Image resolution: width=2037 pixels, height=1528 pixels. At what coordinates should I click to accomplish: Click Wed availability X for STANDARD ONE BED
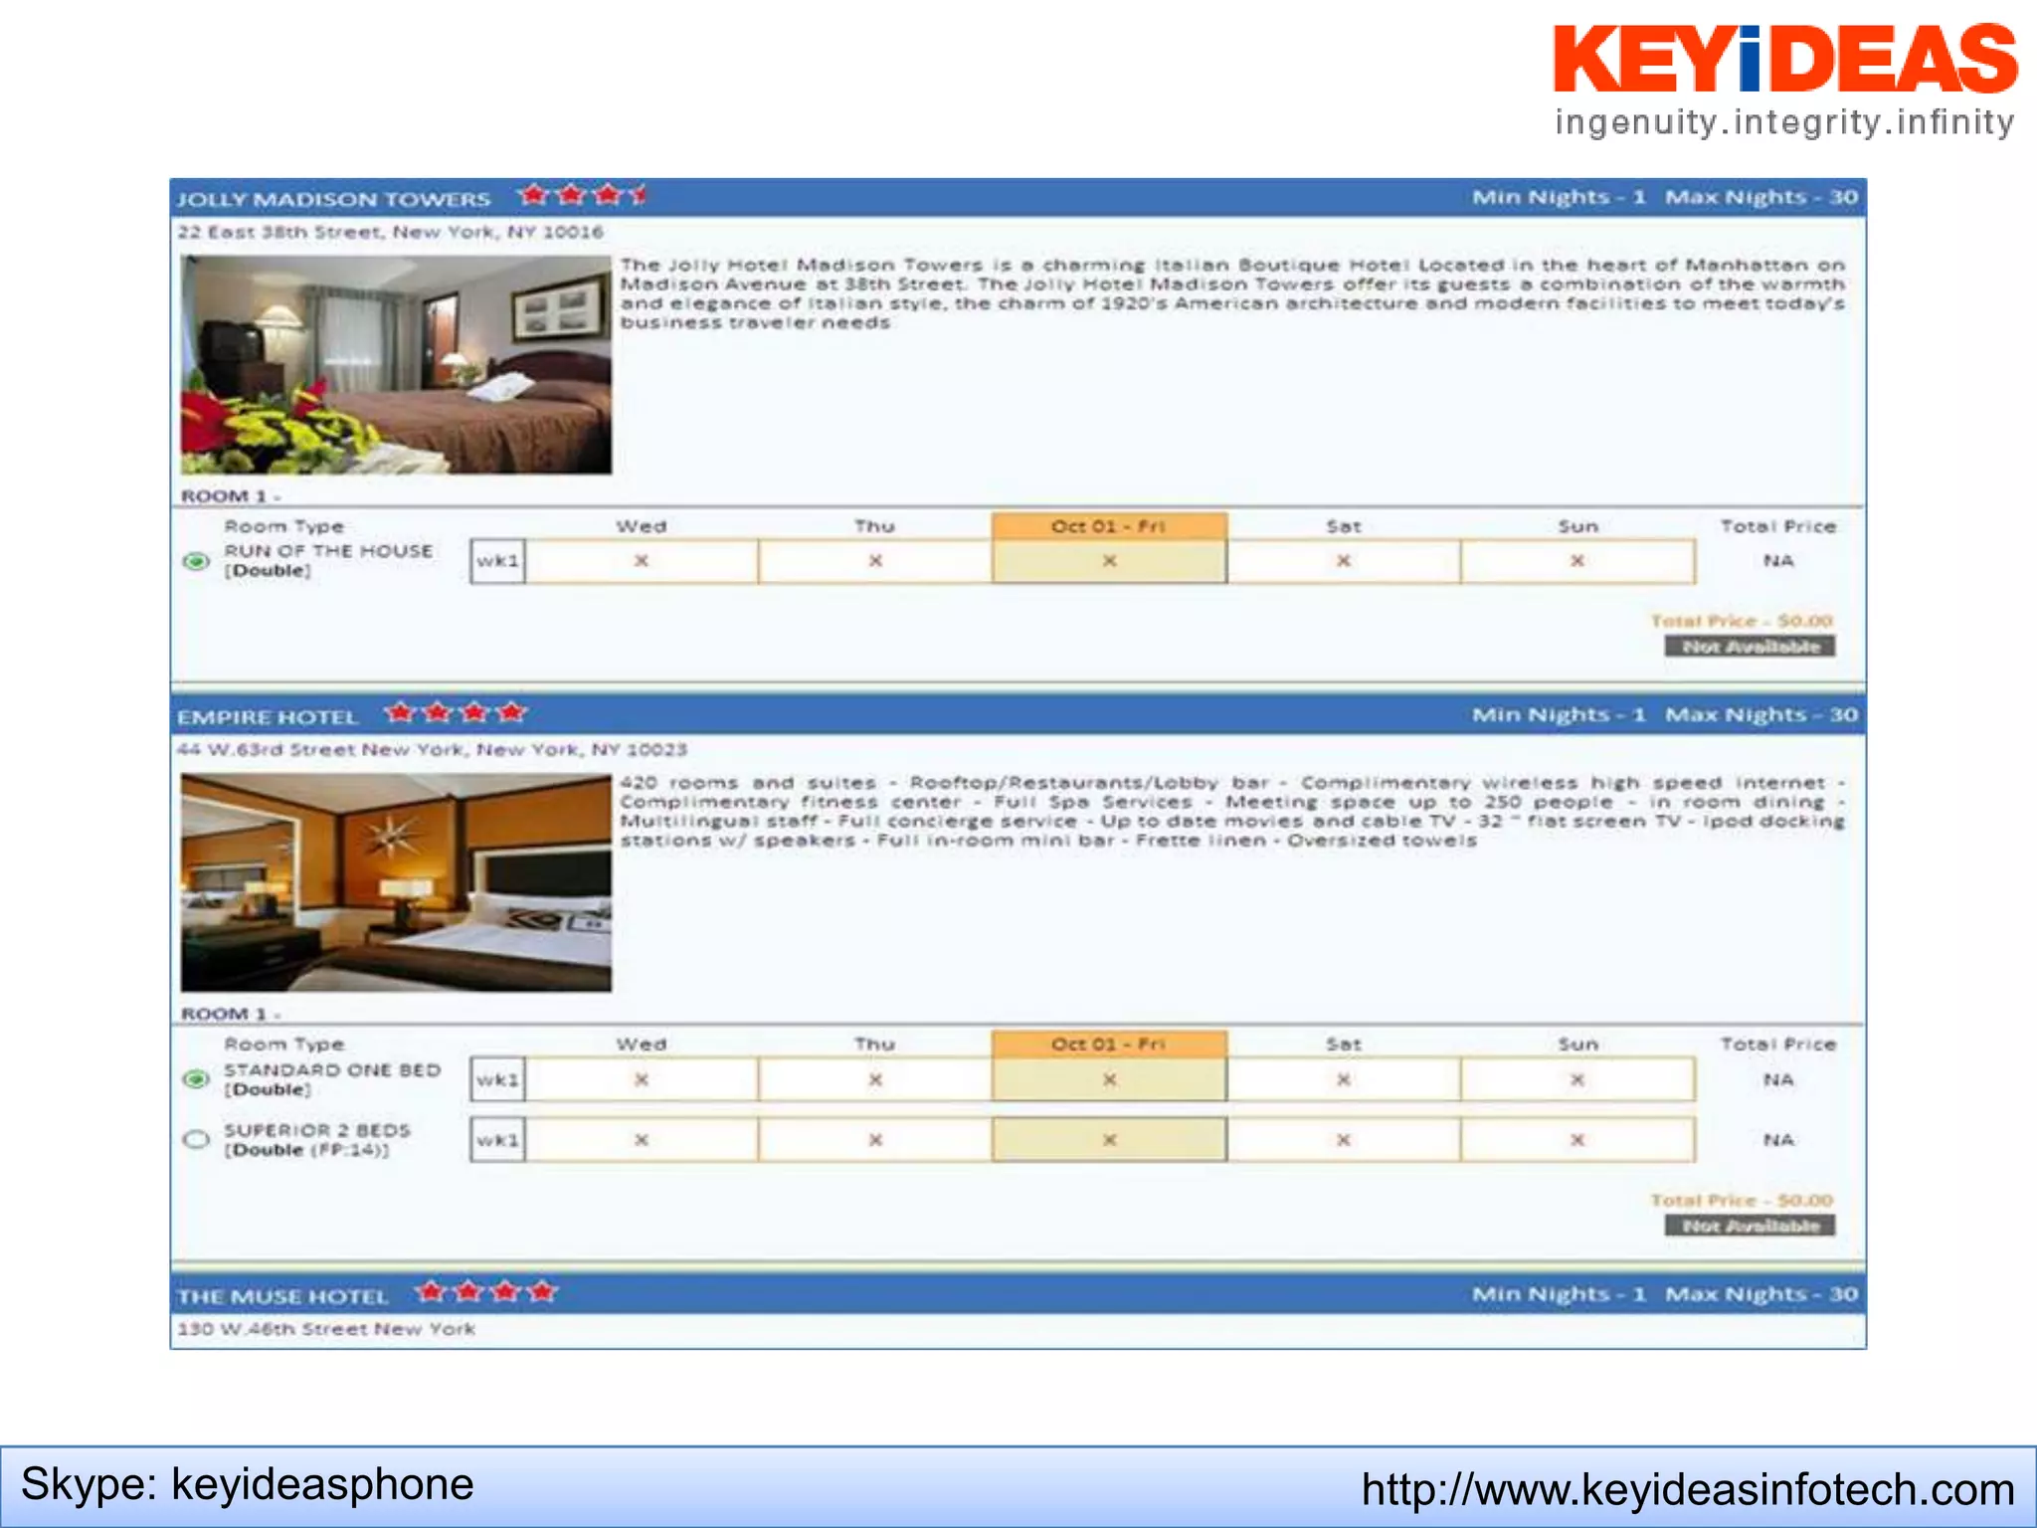tap(642, 1079)
